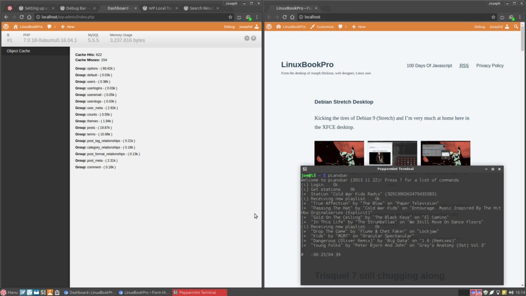Minimize the Debug Bar panel with round button
Screen dimensions: 526x296
point(247,38)
